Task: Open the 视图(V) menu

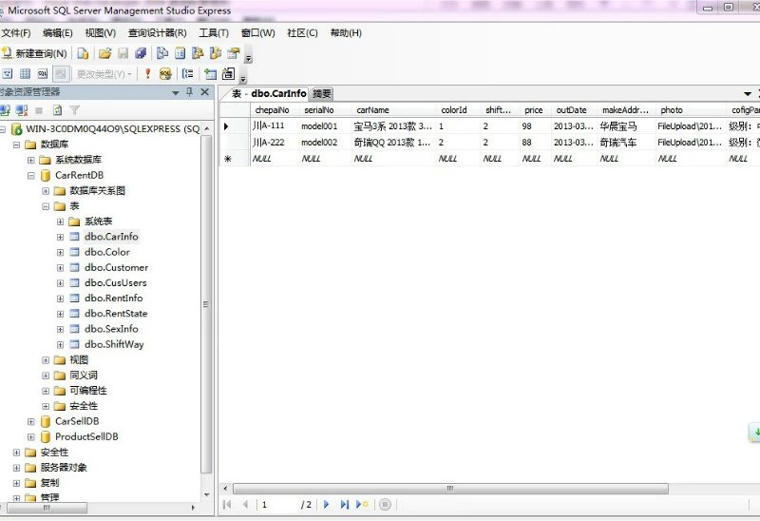Action: point(101,33)
